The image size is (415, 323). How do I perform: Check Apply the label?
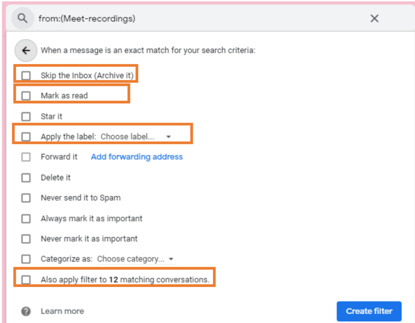click(x=26, y=137)
